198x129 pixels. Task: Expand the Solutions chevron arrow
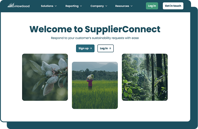56,6
